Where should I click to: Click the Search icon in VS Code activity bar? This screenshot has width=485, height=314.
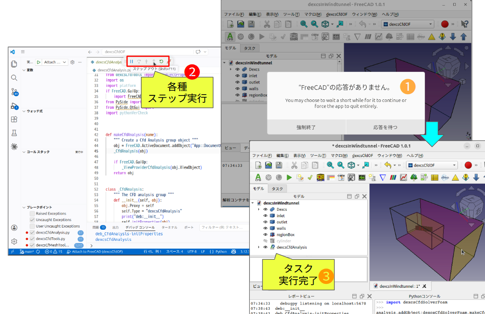[14, 78]
